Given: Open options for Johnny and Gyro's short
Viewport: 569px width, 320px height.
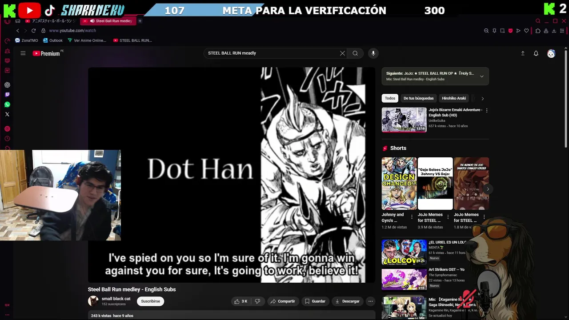Looking at the screenshot, I should click(412, 217).
